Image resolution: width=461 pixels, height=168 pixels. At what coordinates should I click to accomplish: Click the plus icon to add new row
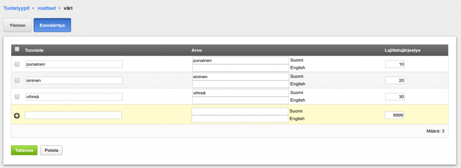[x=17, y=116]
